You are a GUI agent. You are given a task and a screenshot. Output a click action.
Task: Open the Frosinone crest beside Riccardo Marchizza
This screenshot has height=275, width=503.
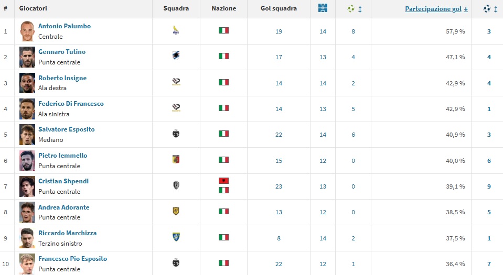[x=176, y=237]
